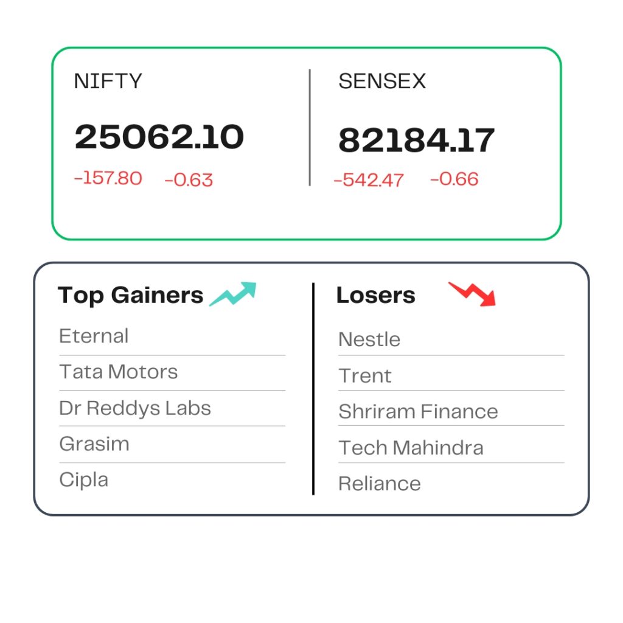Click Shriram Finance in Losers

click(x=419, y=412)
